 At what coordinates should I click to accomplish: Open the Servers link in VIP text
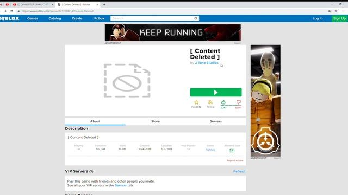pyautogui.click(x=121, y=185)
